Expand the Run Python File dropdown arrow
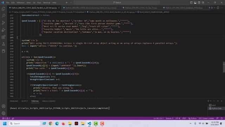The height and width of the screenshot is (127, 225). click(x=214, y=8)
